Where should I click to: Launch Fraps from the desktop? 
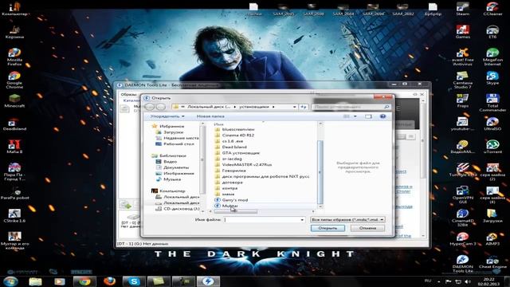tap(462, 101)
